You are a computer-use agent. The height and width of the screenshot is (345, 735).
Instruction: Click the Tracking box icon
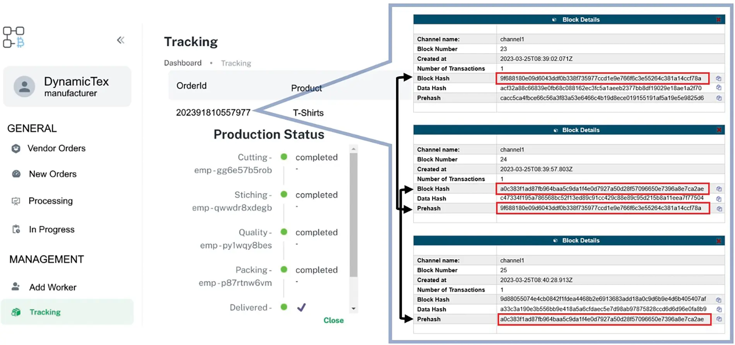tap(16, 312)
